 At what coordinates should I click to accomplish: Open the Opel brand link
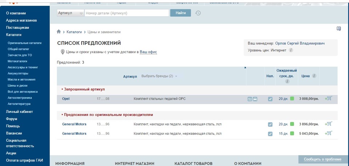pos(66,99)
